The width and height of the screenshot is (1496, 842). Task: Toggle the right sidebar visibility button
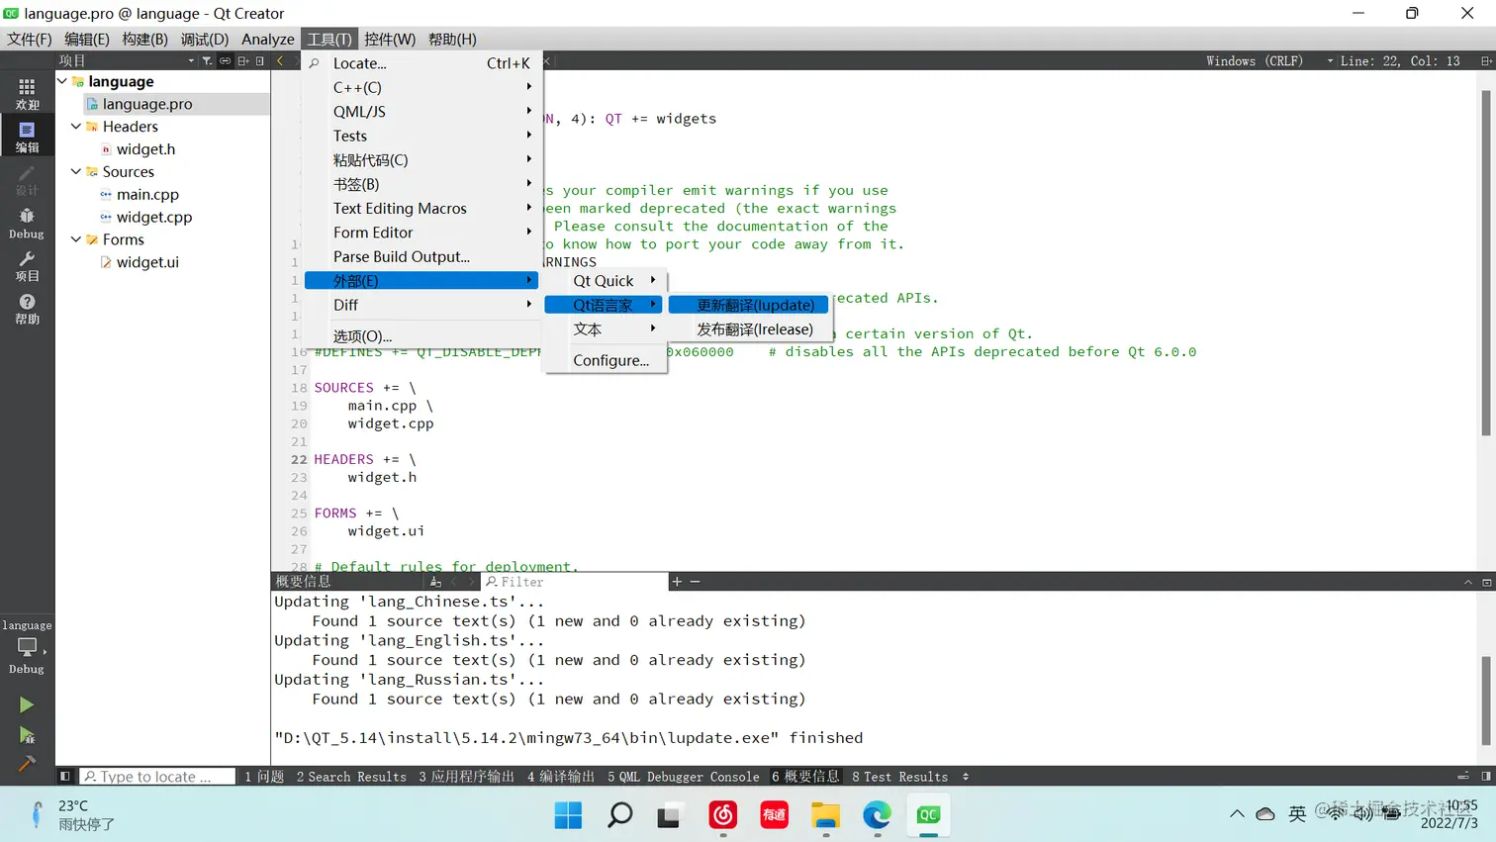point(1485,777)
